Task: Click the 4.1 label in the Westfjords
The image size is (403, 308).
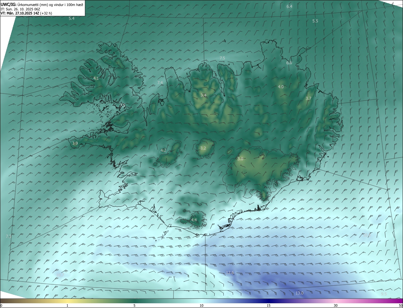Action: (96, 78)
